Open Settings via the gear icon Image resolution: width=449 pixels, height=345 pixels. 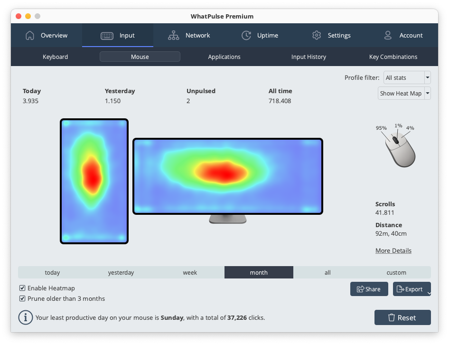[x=317, y=35]
